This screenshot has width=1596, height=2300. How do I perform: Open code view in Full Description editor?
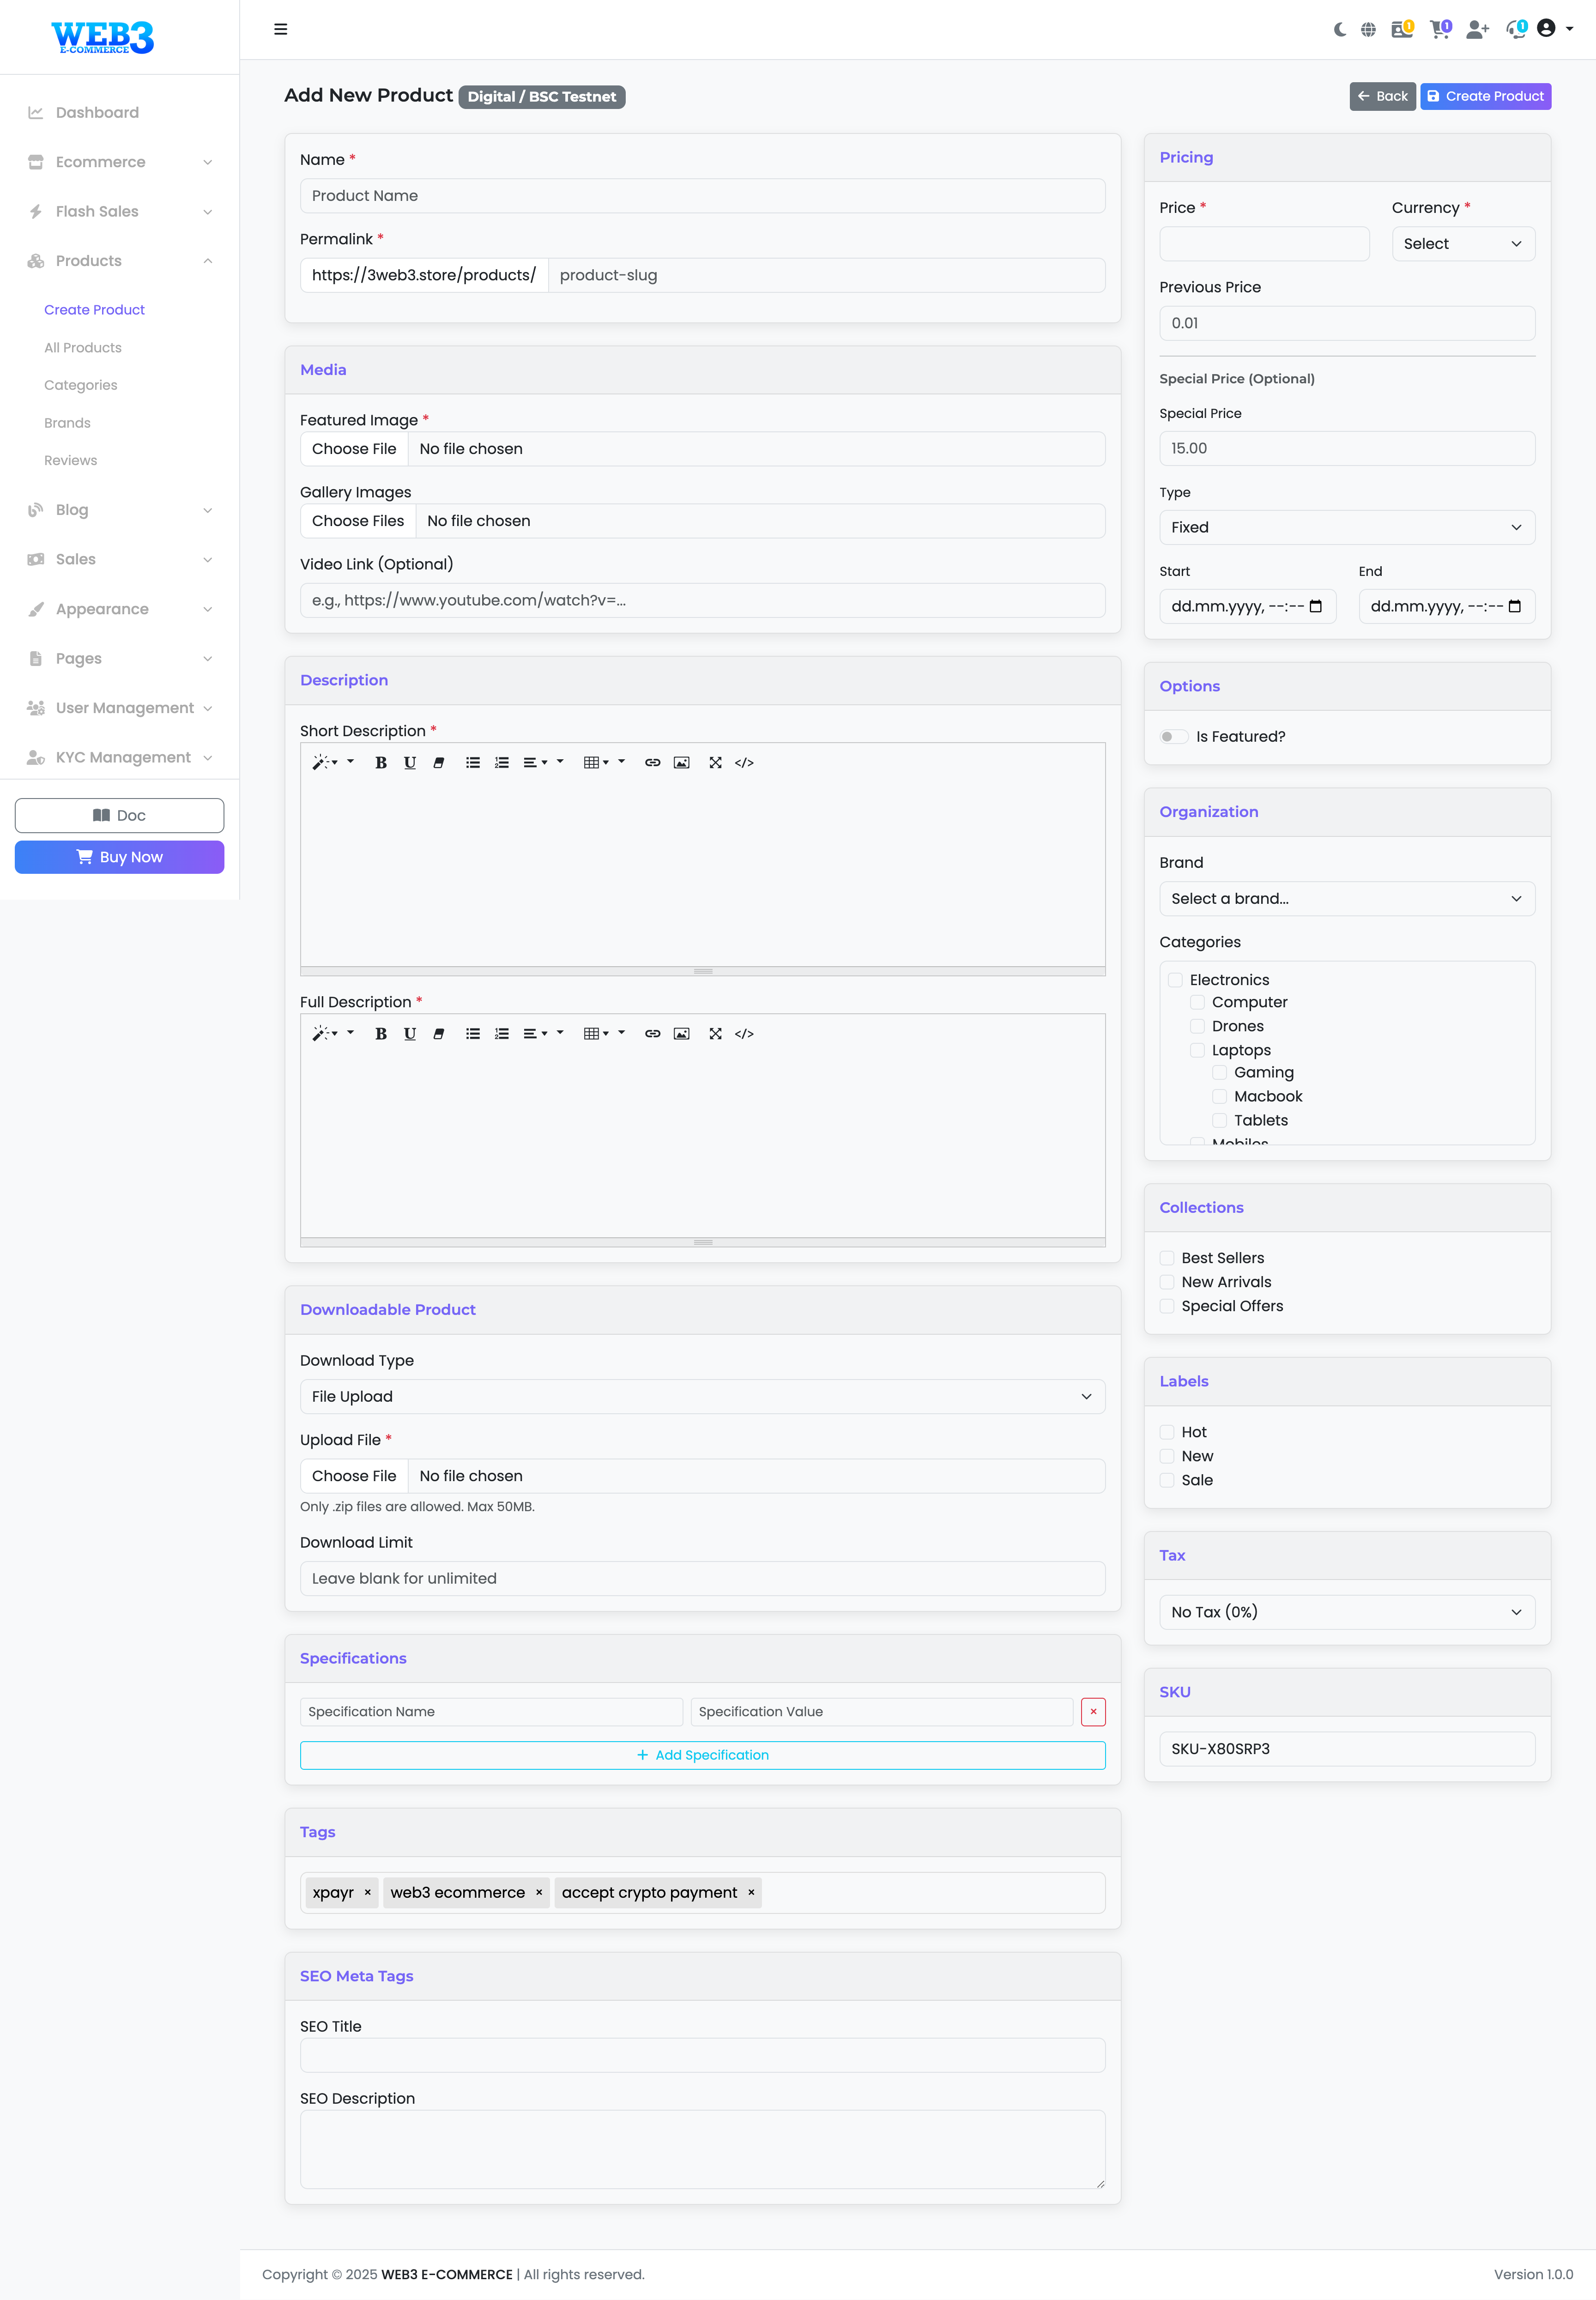point(744,1034)
